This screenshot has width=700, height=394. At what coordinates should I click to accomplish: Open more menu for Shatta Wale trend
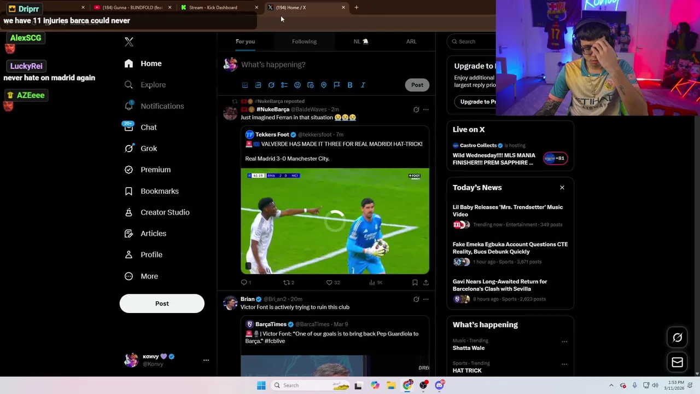click(x=564, y=341)
